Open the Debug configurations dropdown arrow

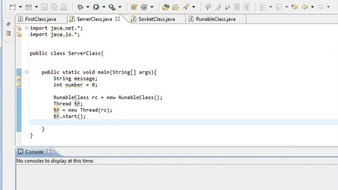pos(88,7)
